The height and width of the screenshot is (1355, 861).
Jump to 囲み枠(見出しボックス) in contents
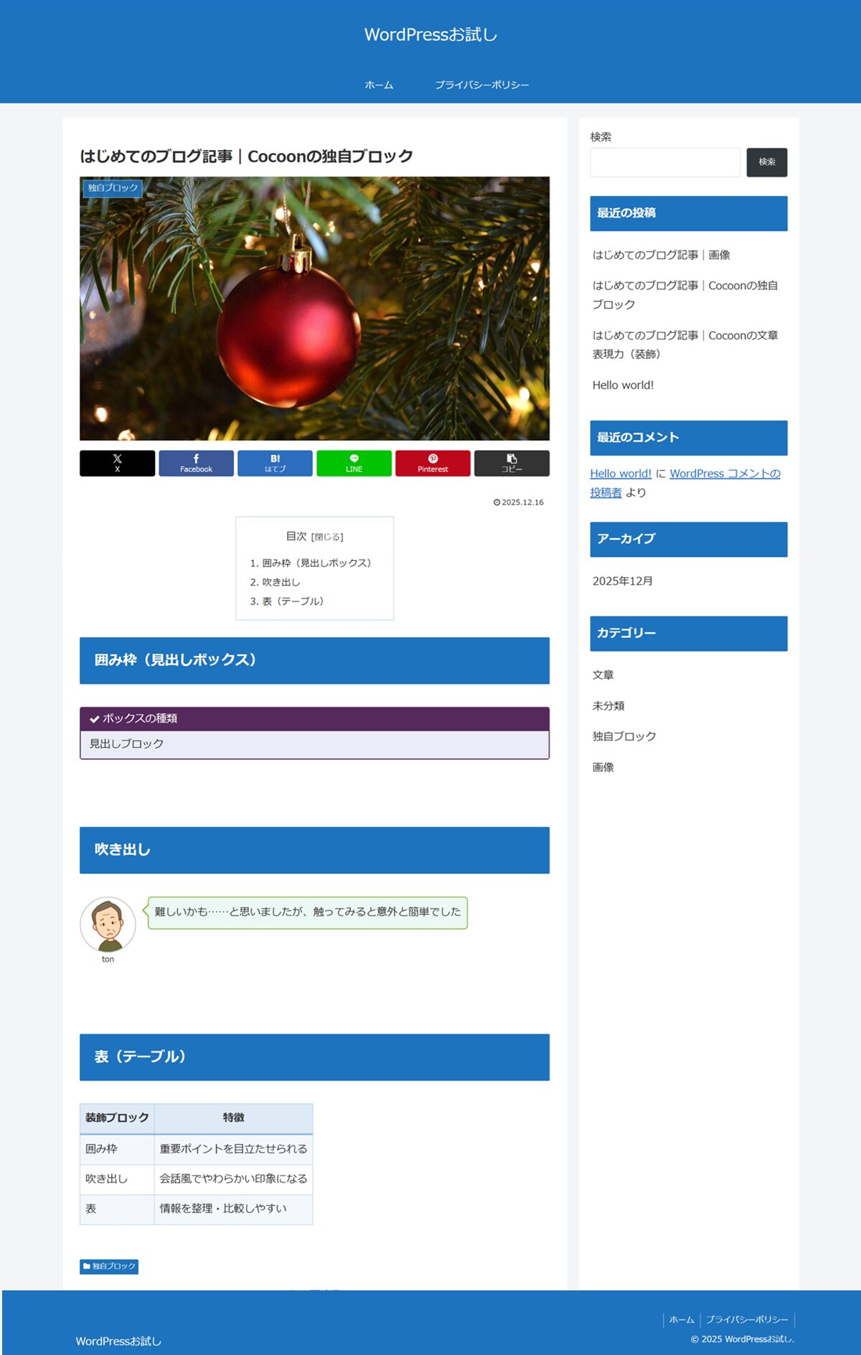(x=316, y=563)
